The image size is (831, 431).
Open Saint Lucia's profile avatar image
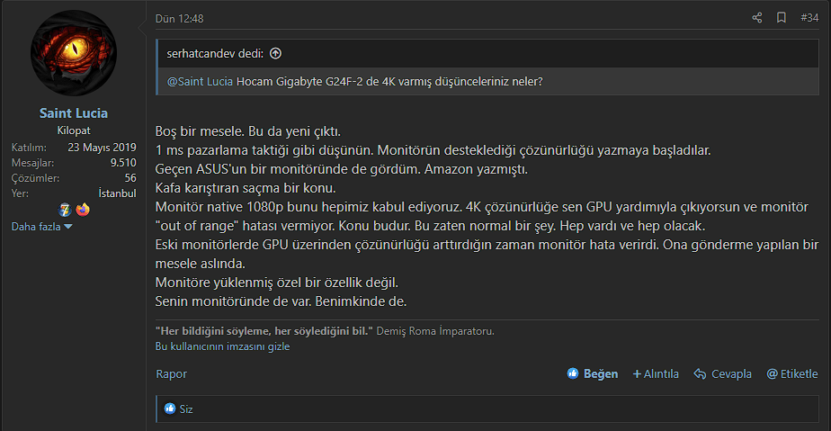[74, 55]
